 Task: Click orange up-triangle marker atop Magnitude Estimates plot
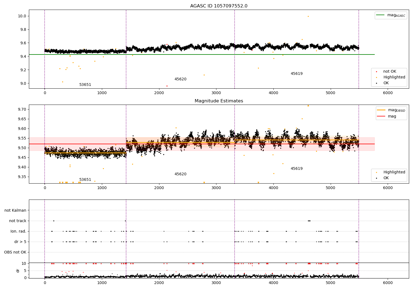[x=308, y=105]
